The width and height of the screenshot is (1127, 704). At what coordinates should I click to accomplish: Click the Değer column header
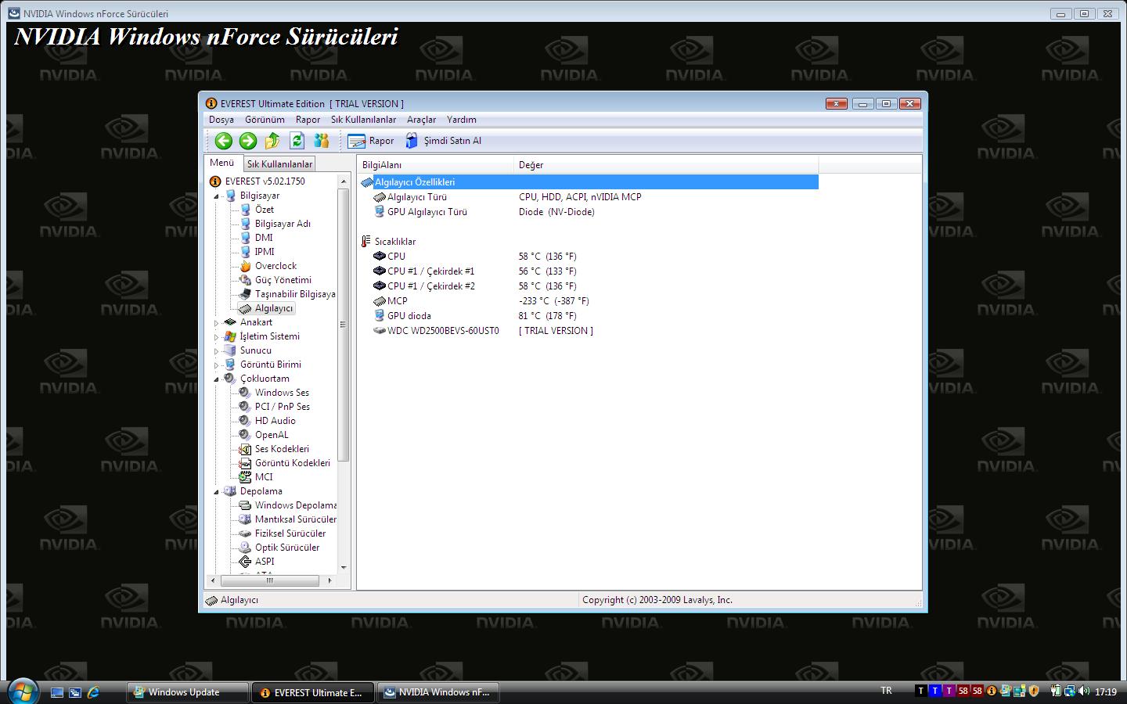[x=666, y=165]
